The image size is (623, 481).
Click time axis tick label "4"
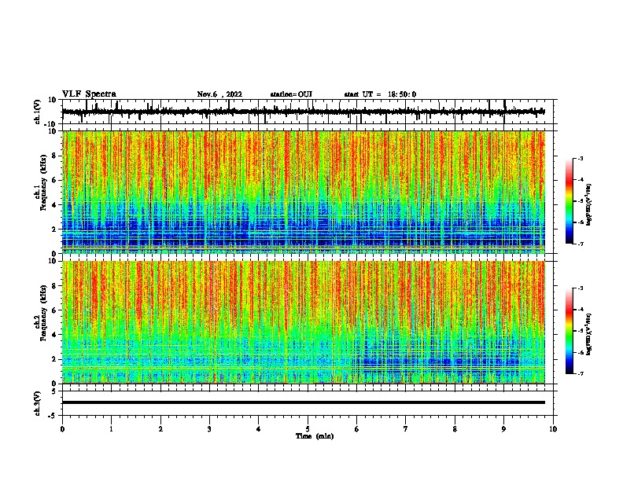pos(259,429)
